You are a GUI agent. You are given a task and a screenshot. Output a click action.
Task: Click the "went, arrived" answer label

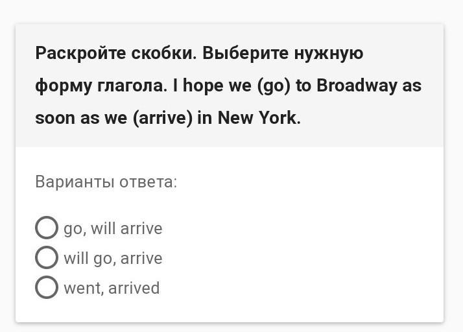(112, 288)
